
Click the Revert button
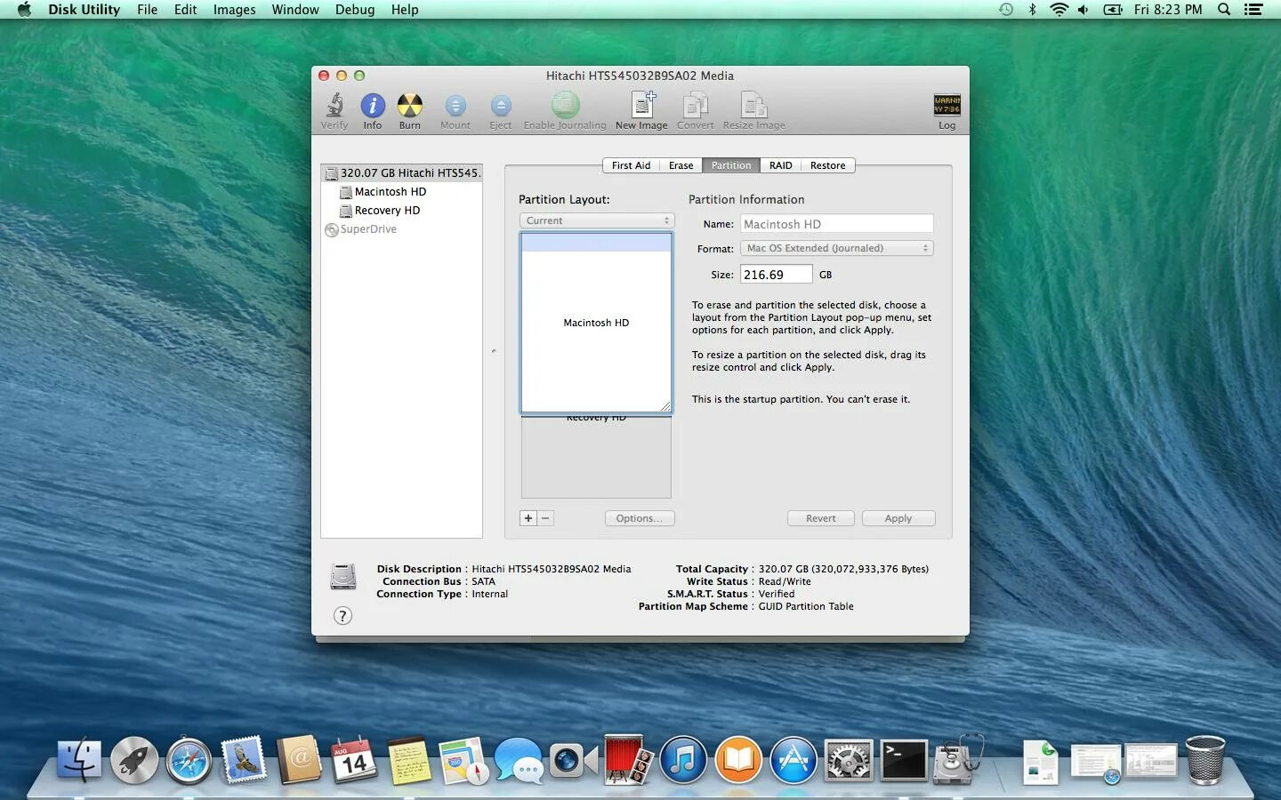click(x=820, y=518)
